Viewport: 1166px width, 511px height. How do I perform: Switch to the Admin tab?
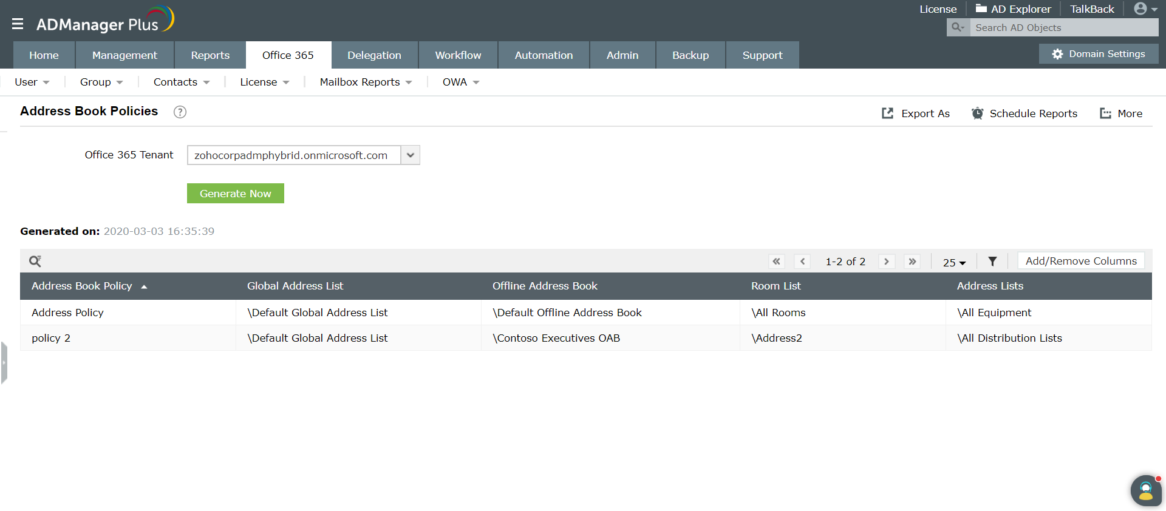tap(622, 55)
